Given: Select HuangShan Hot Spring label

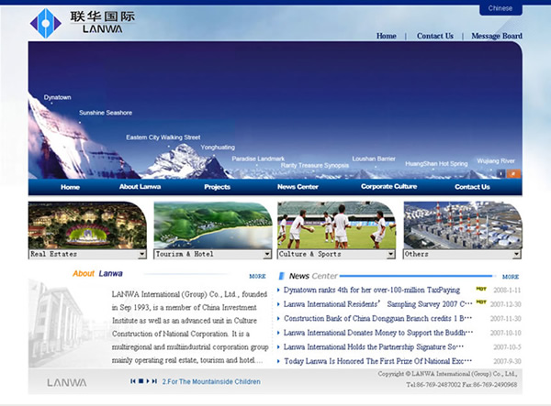Looking at the screenshot, I should tap(436, 163).
